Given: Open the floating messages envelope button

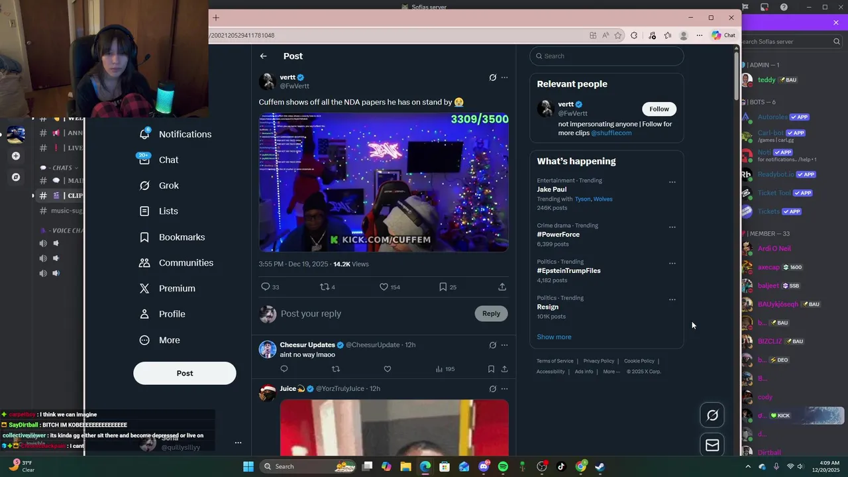Looking at the screenshot, I should click(712, 445).
